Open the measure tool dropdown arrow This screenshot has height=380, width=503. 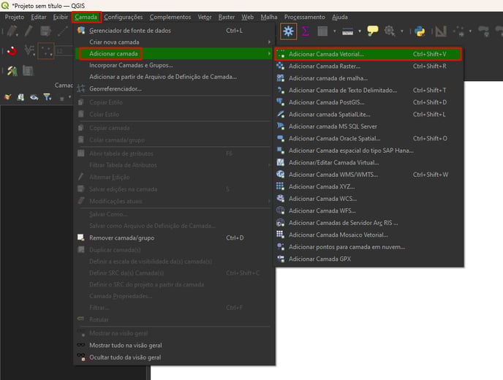click(x=360, y=31)
